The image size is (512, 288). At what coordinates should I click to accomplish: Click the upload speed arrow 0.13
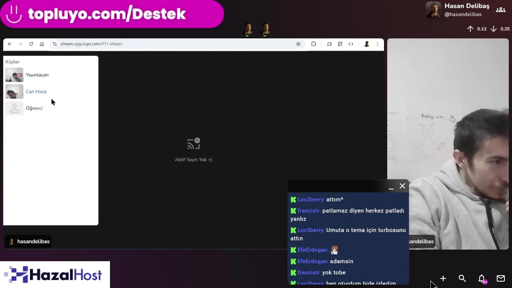point(470,29)
